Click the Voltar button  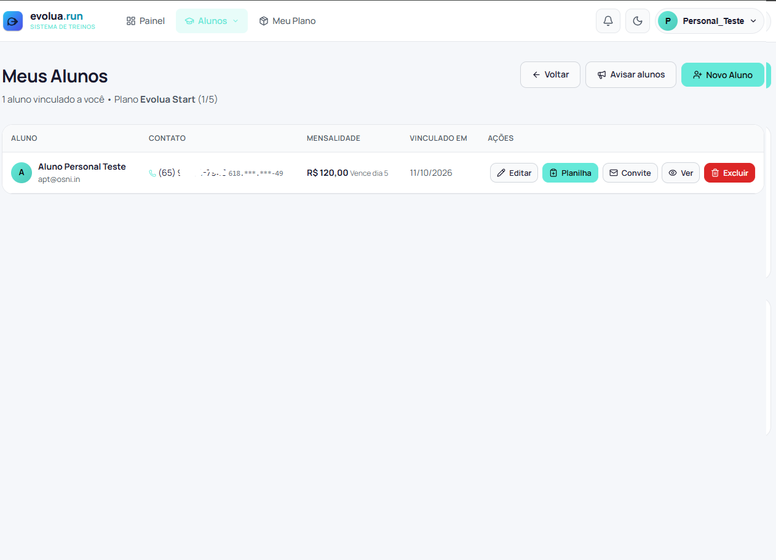click(550, 75)
